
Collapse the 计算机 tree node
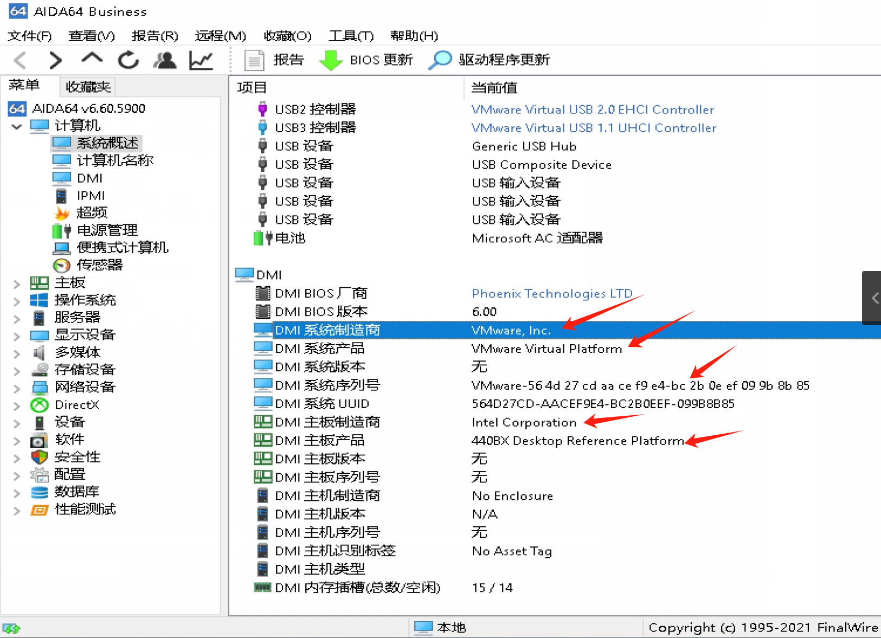click(17, 126)
